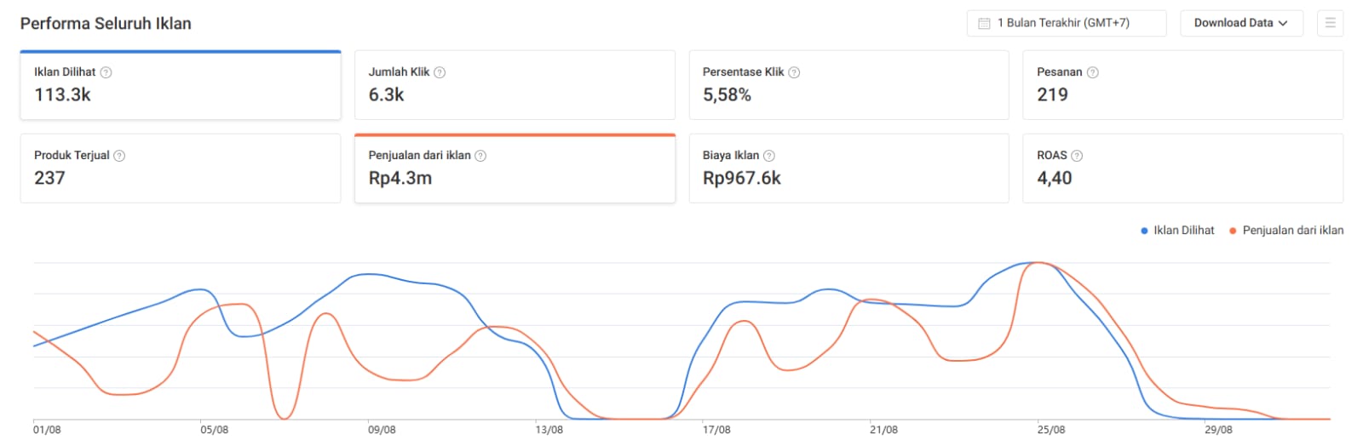The image size is (1363, 440).
Task: Click help icon beside Produk Terjual
Action: tap(119, 156)
